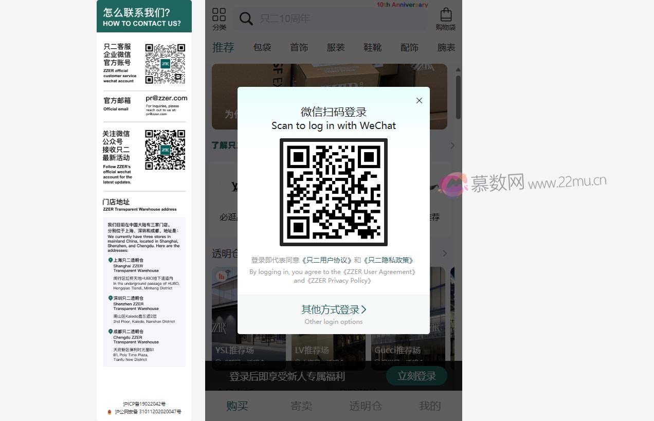Click the official account QR code
Screen dimensions: 654x421
[x=165, y=150]
